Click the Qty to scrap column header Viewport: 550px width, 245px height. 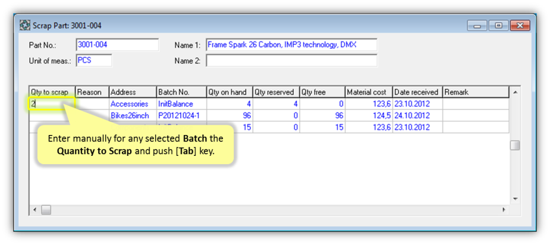[x=52, y=92]
